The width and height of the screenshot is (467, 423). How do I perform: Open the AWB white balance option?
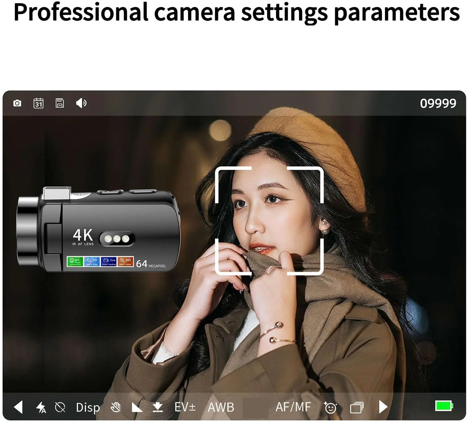[221, 407]
